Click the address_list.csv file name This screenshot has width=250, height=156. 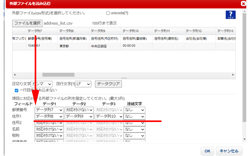pos(58,23)
